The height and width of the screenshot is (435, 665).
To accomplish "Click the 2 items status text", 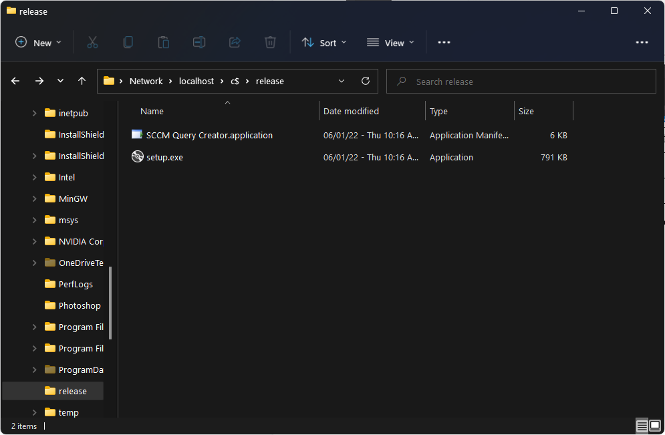I will tap(24, 426).
